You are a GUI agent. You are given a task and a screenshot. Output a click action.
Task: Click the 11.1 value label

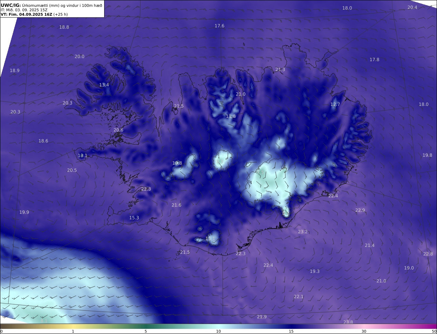210,238
